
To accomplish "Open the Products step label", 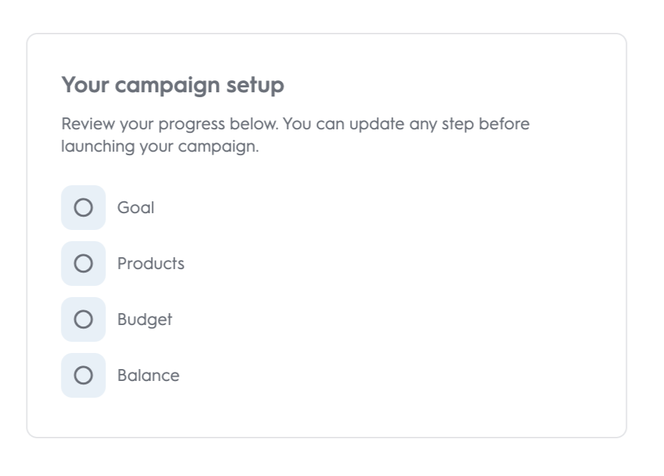I will click(151, 264).
